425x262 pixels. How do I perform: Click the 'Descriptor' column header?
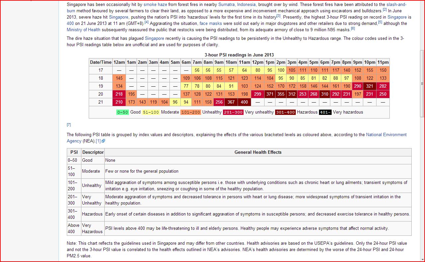[93, 152]
